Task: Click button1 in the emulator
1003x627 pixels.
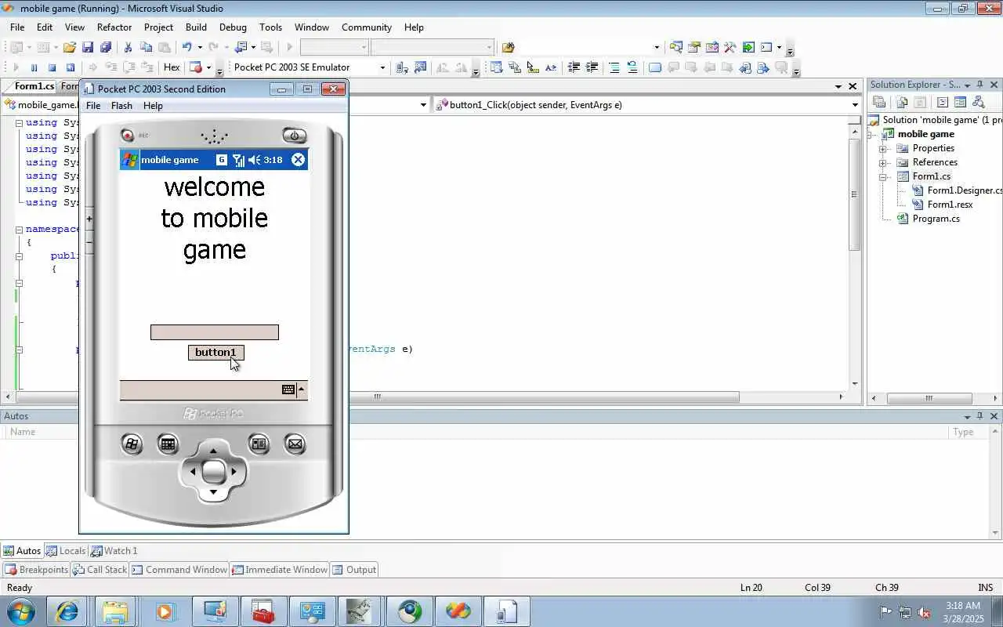Action: (215, 353)
